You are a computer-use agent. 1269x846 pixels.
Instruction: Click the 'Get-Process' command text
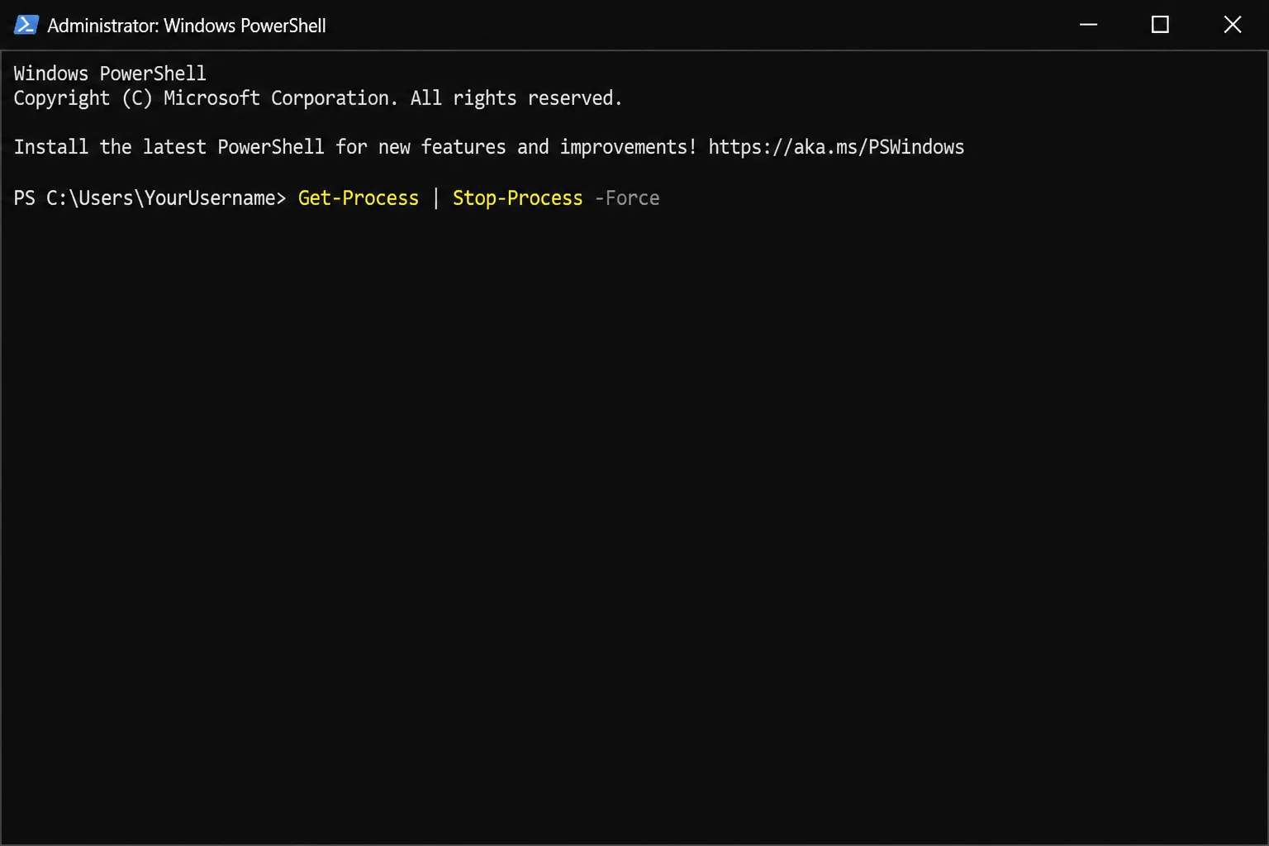click(359, 198)
